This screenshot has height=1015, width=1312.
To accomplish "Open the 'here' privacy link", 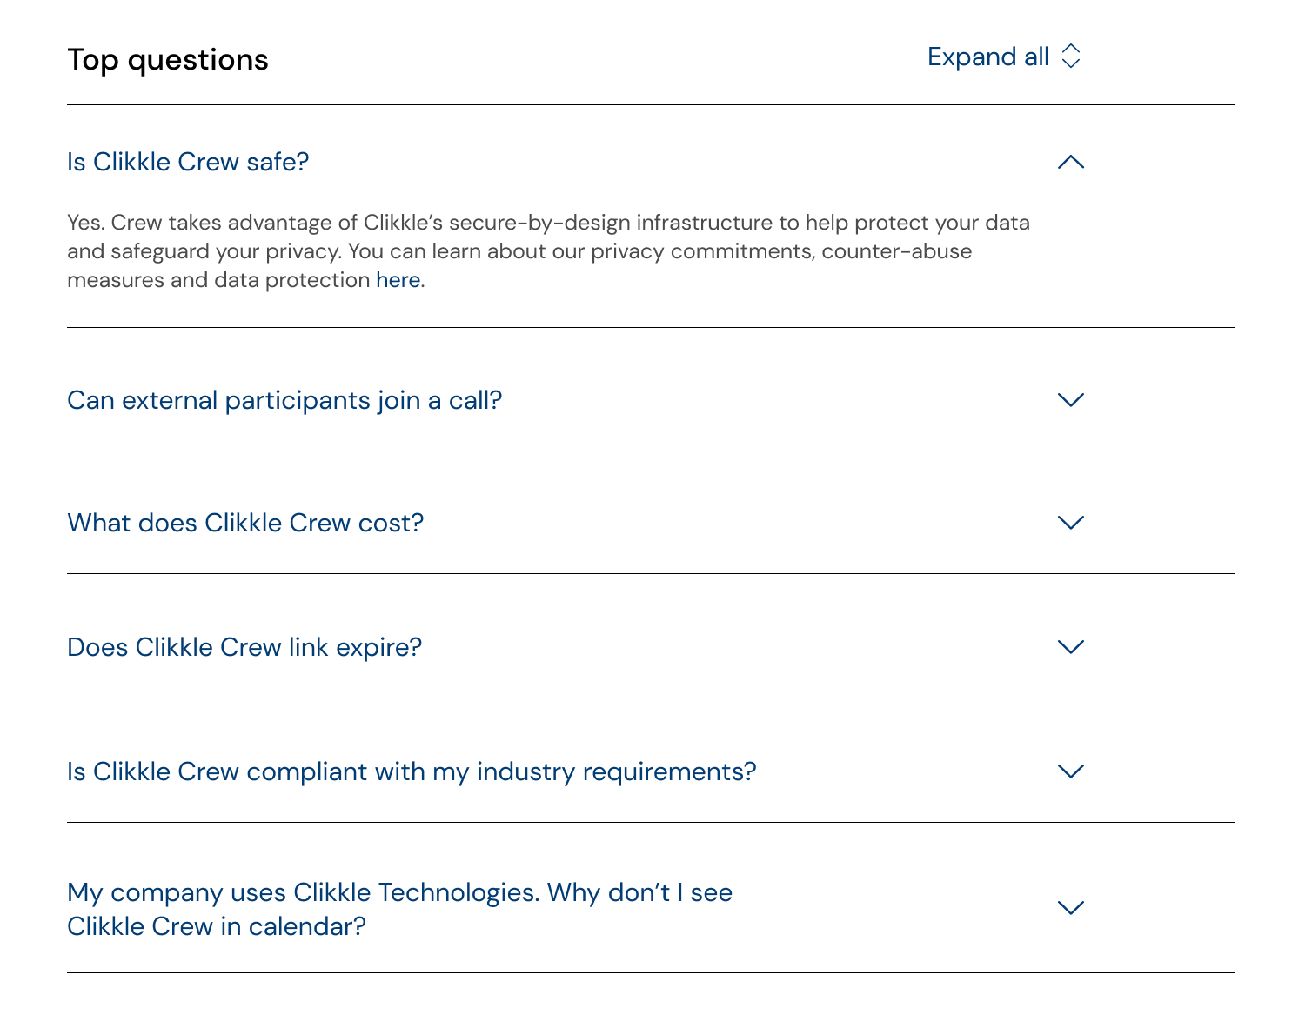I will (398, 280).
